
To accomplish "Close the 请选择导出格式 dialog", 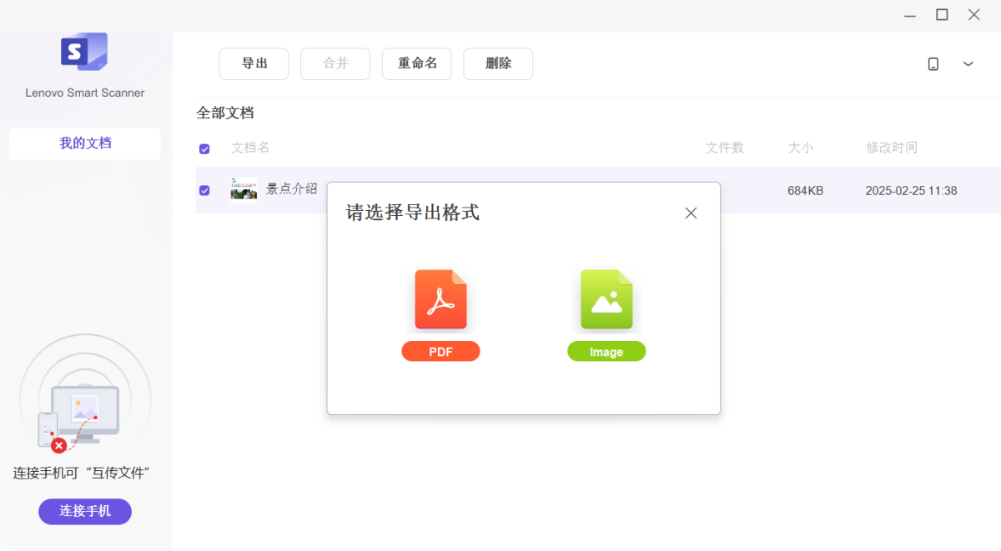I will (691, 213).
